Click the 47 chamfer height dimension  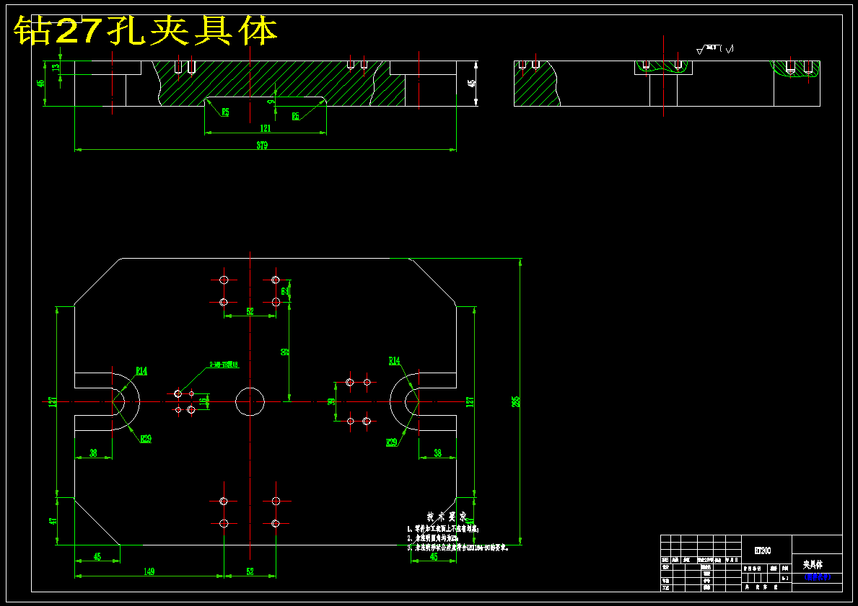click(x=53, y=521)
